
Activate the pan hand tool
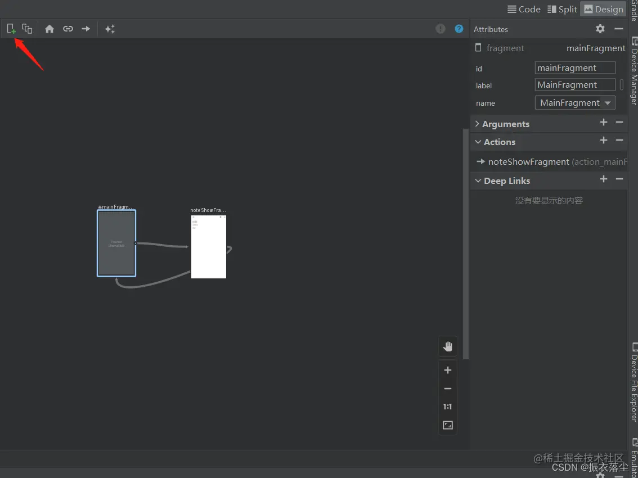[448, 346]
